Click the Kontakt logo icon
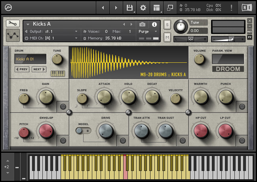257x182 pixels. (8, 8)
